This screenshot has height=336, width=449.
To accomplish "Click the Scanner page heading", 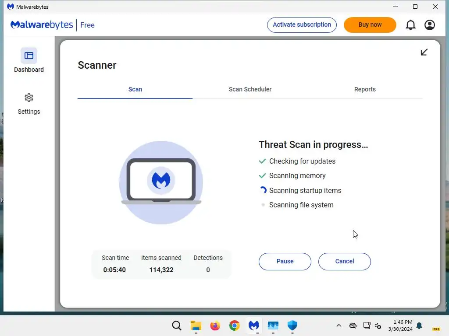I will point(97,65).
